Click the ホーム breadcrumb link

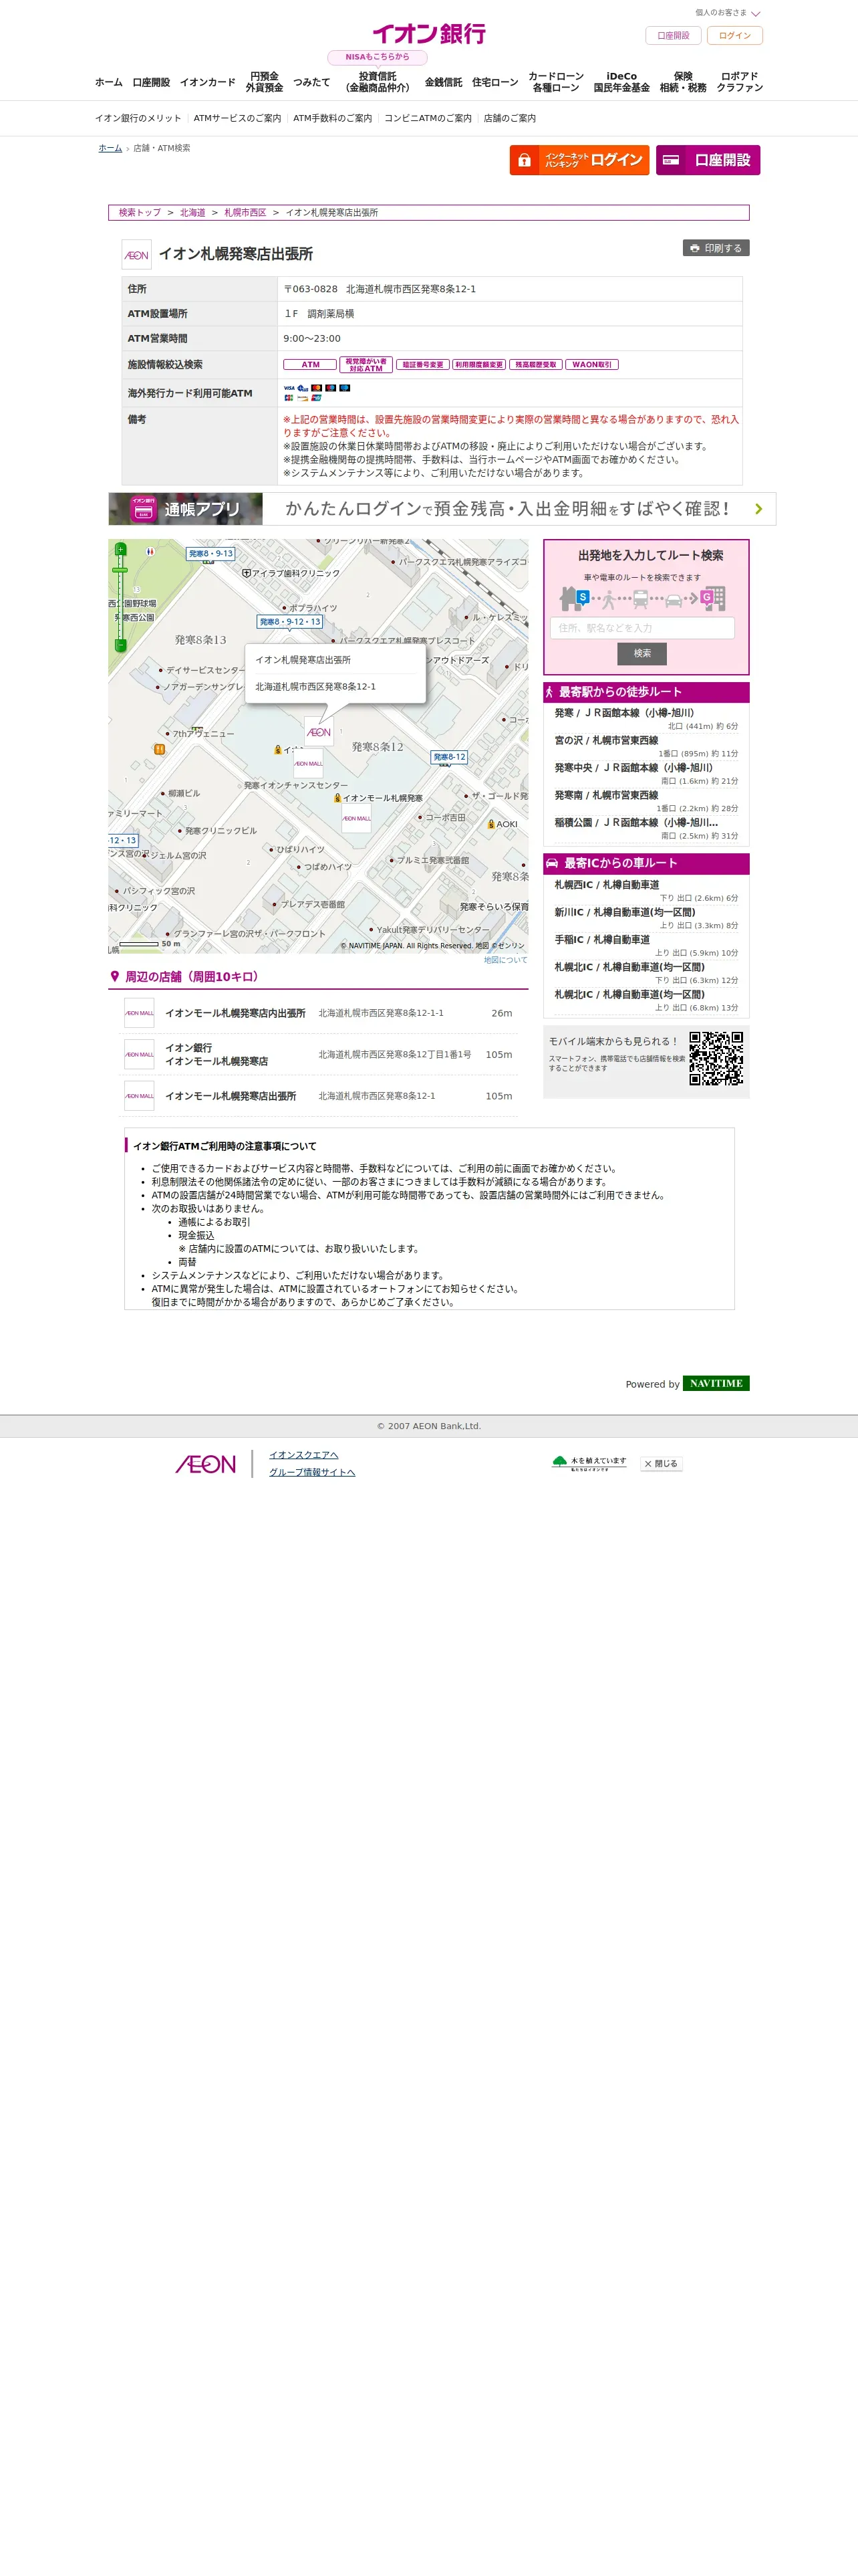point(110,148)
